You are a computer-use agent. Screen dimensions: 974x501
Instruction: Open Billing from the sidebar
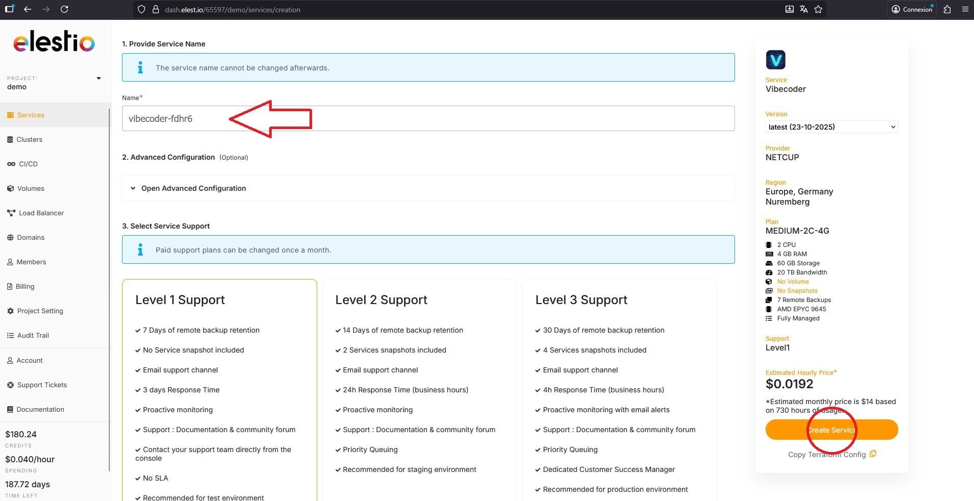(25, 286)
